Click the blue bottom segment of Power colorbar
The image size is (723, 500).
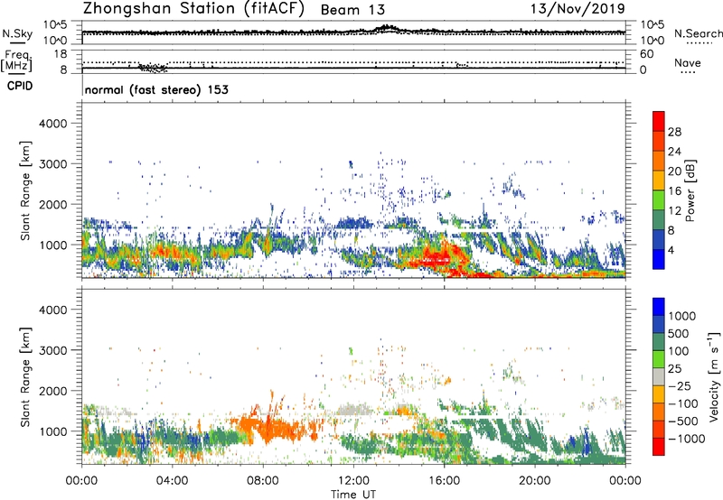(659, 259)
